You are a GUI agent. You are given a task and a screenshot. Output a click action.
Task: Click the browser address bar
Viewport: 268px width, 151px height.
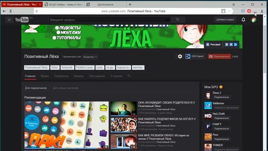(x=133, y=11)
